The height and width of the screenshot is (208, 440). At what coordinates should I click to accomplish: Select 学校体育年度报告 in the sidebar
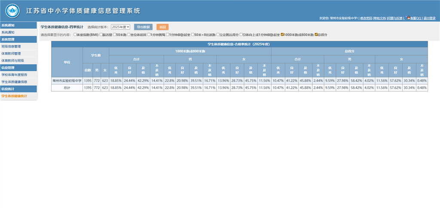[14, 75]
